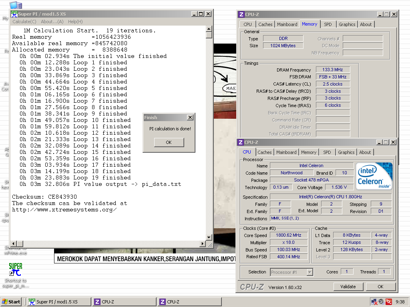Maximize the Super PI window
This screenshot has width=410, height=307.
[201, 14]
